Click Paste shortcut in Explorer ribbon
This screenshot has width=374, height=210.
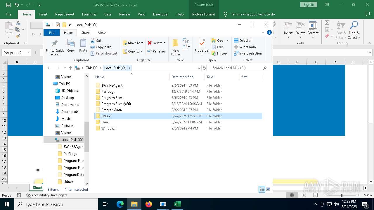104,53
